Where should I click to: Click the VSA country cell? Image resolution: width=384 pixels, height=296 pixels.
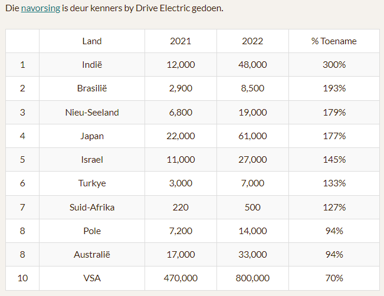92,278
